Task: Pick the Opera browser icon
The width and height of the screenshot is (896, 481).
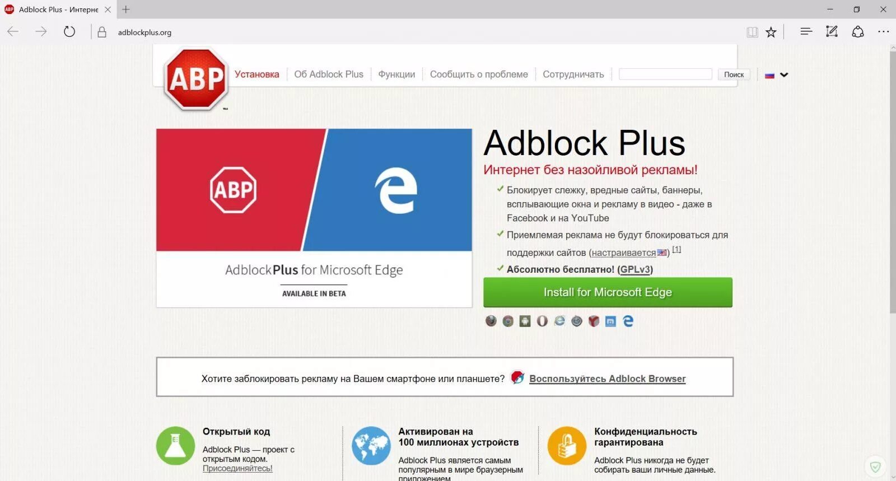Action: (542, 321)
